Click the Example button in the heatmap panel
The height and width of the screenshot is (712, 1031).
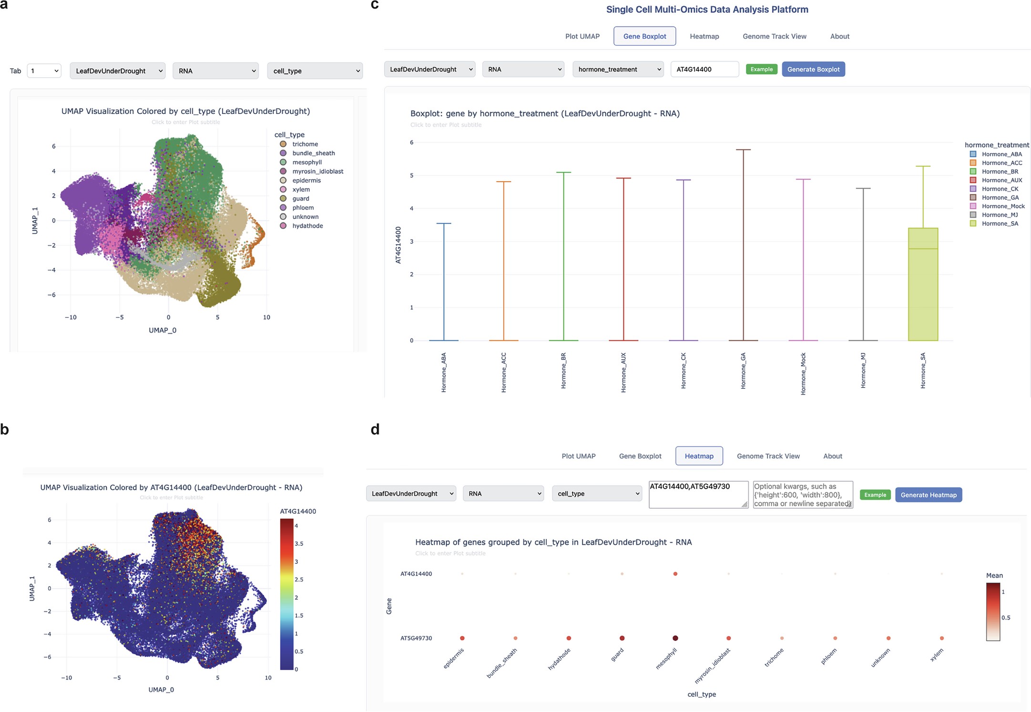[874, 495]
